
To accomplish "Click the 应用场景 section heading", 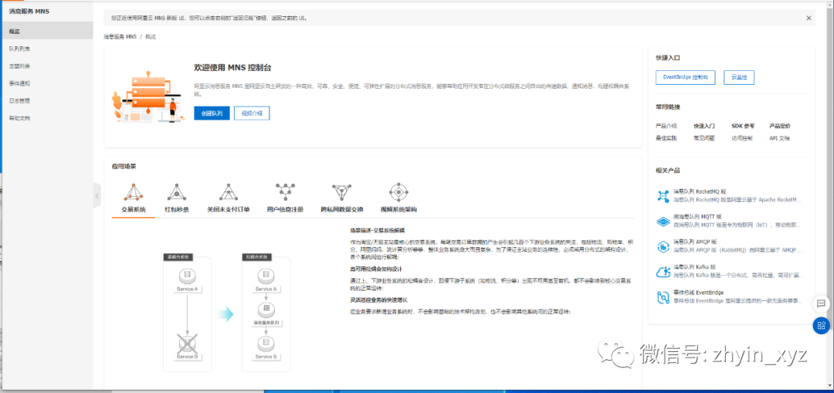I will coord(124,166).
